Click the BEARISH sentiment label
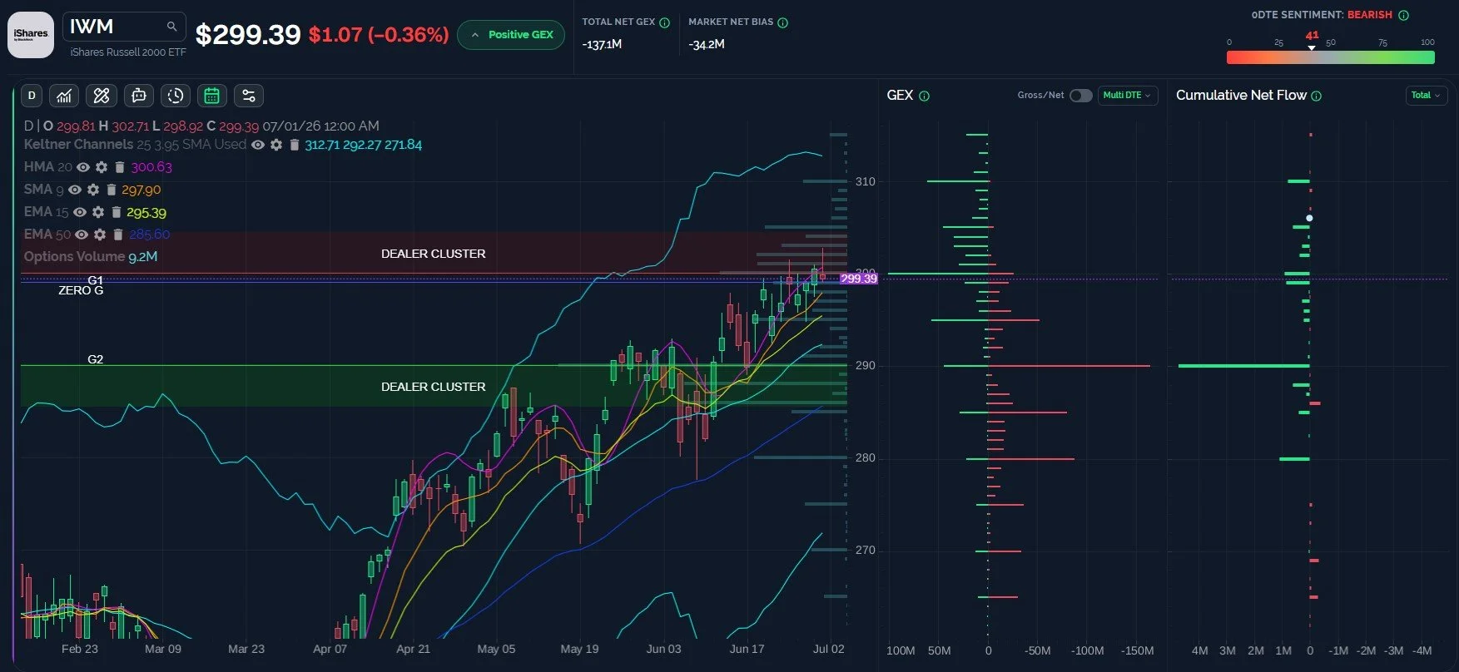The height and width of the screenshot is (672, 1459). (x=1370, y=15)
